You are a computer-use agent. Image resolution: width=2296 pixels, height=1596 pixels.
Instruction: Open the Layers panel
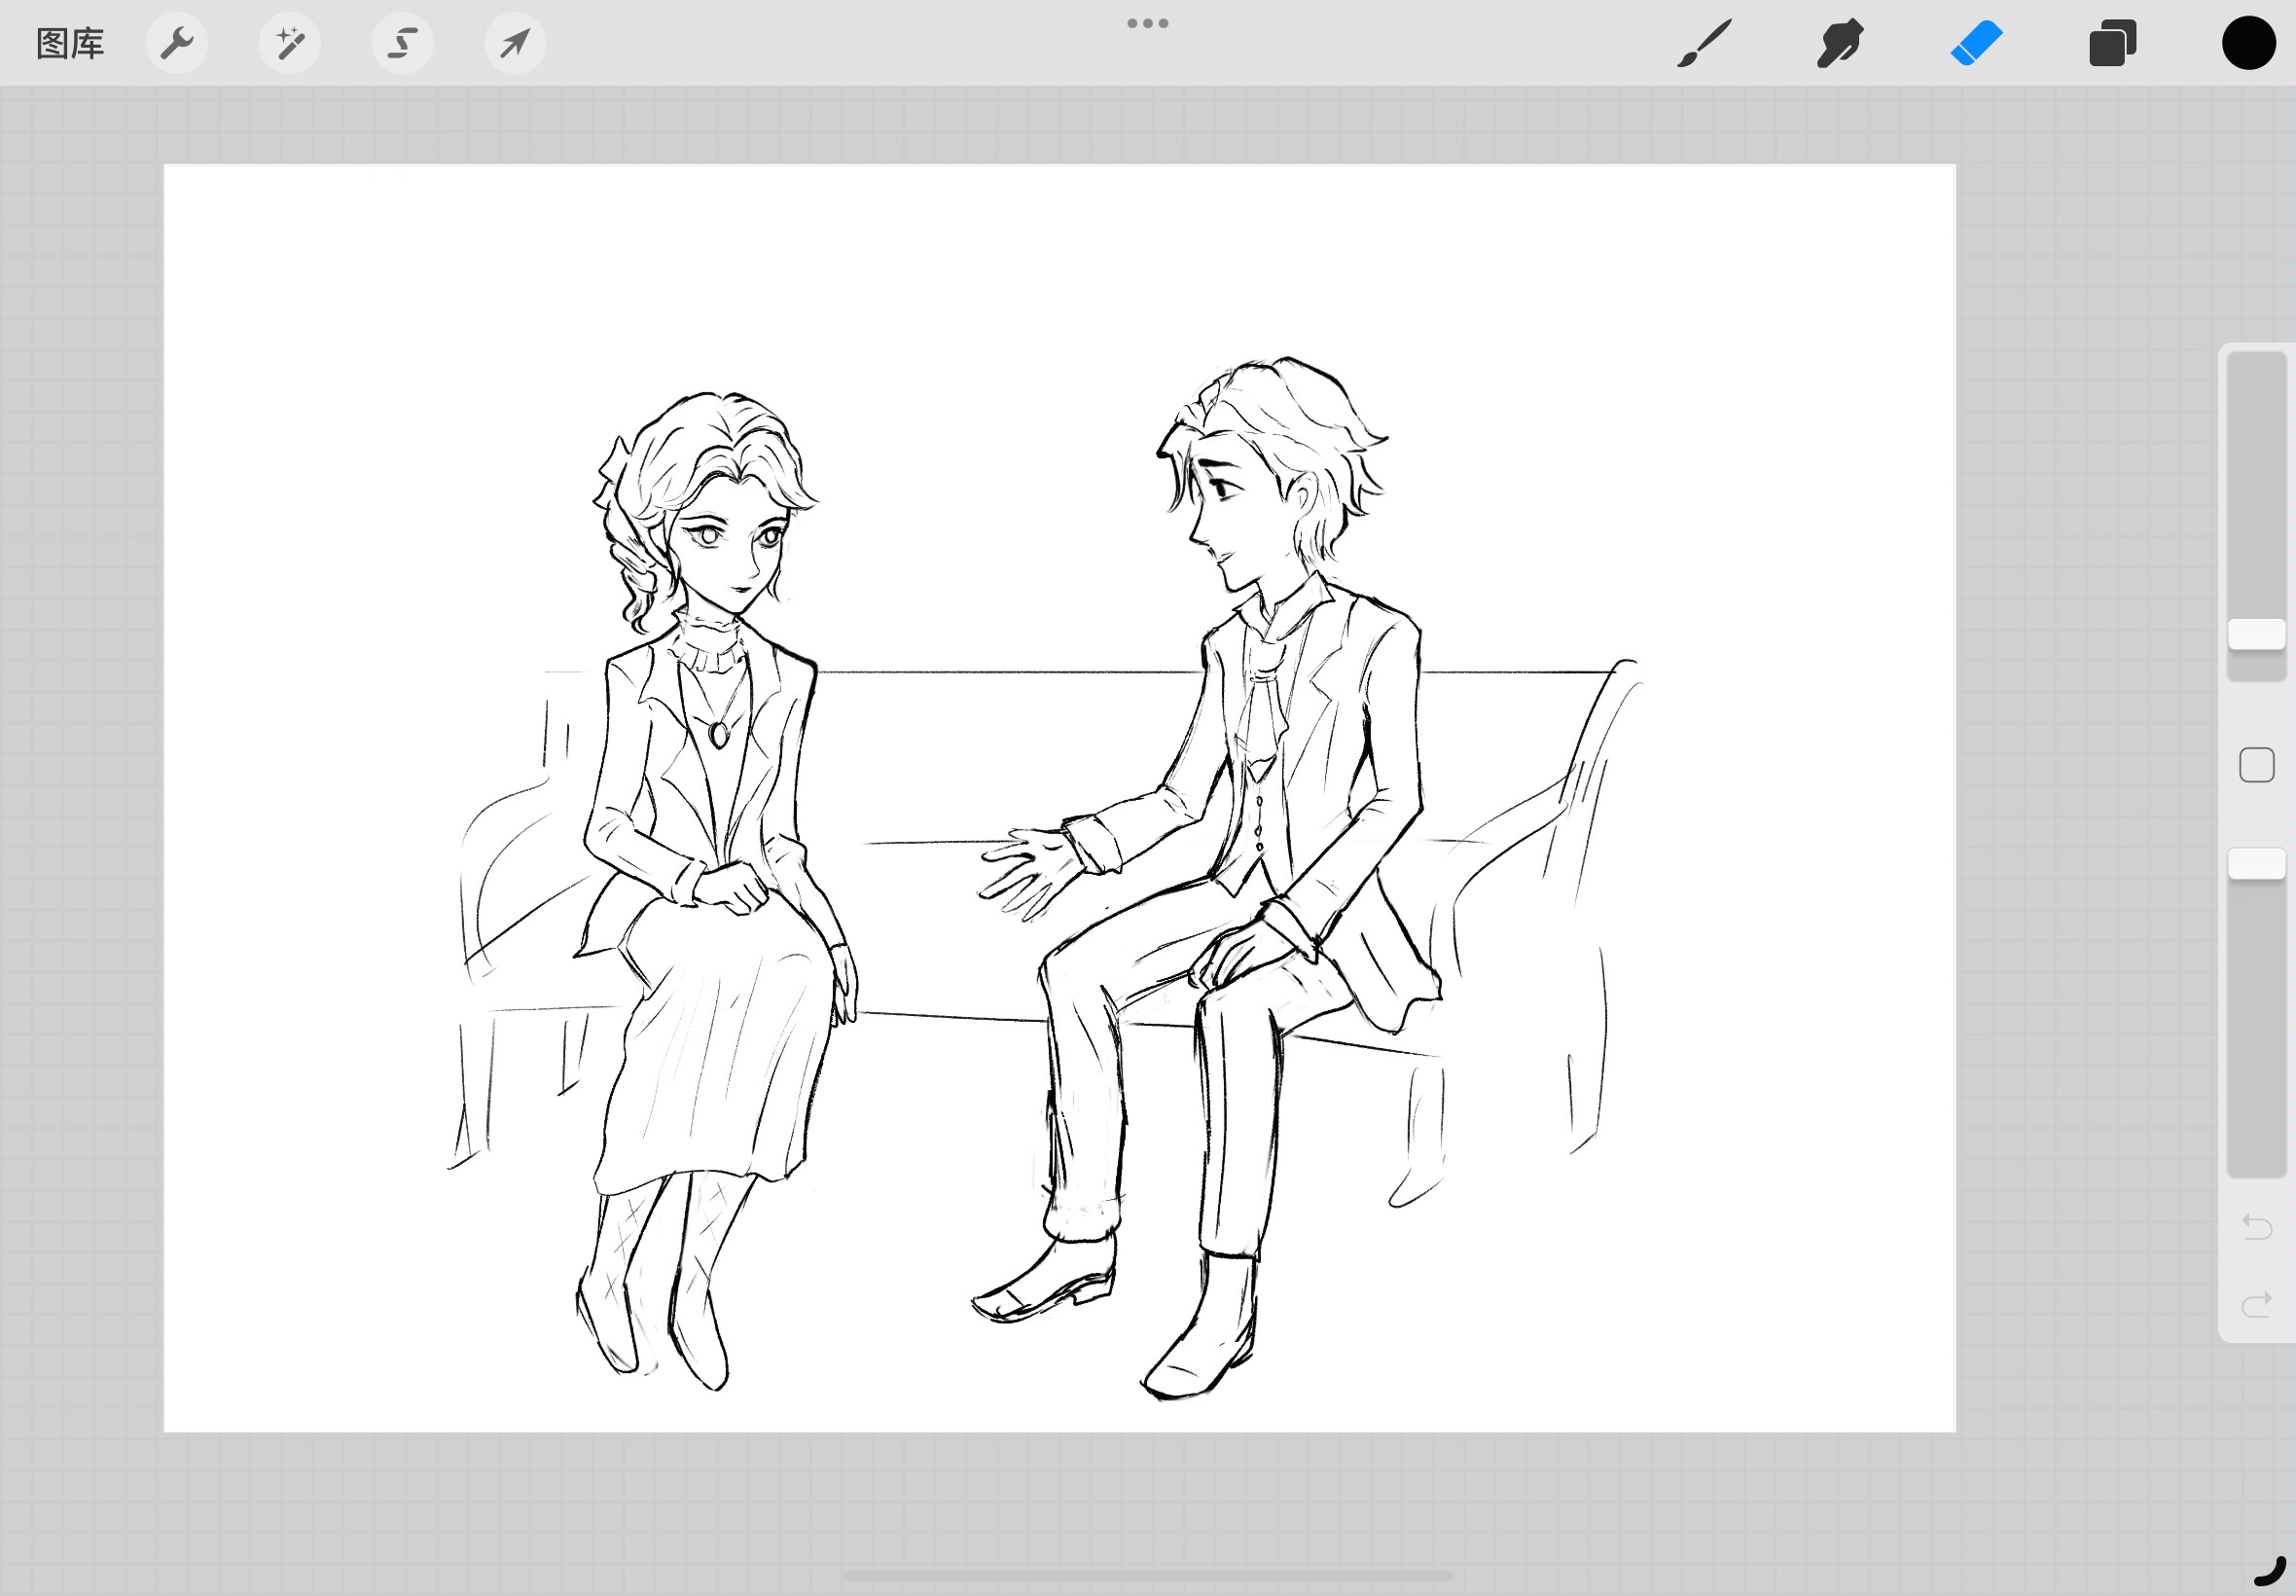(x=2112, y=43)
